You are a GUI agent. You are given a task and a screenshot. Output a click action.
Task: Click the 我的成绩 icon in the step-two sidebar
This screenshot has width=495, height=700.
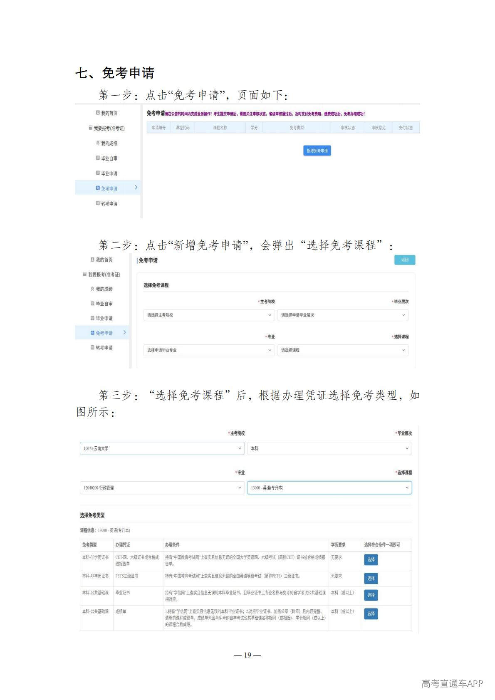(x=92, y=289)
